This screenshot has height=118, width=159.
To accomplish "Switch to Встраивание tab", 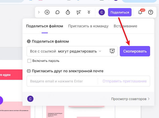I will [x=126, y=26].
